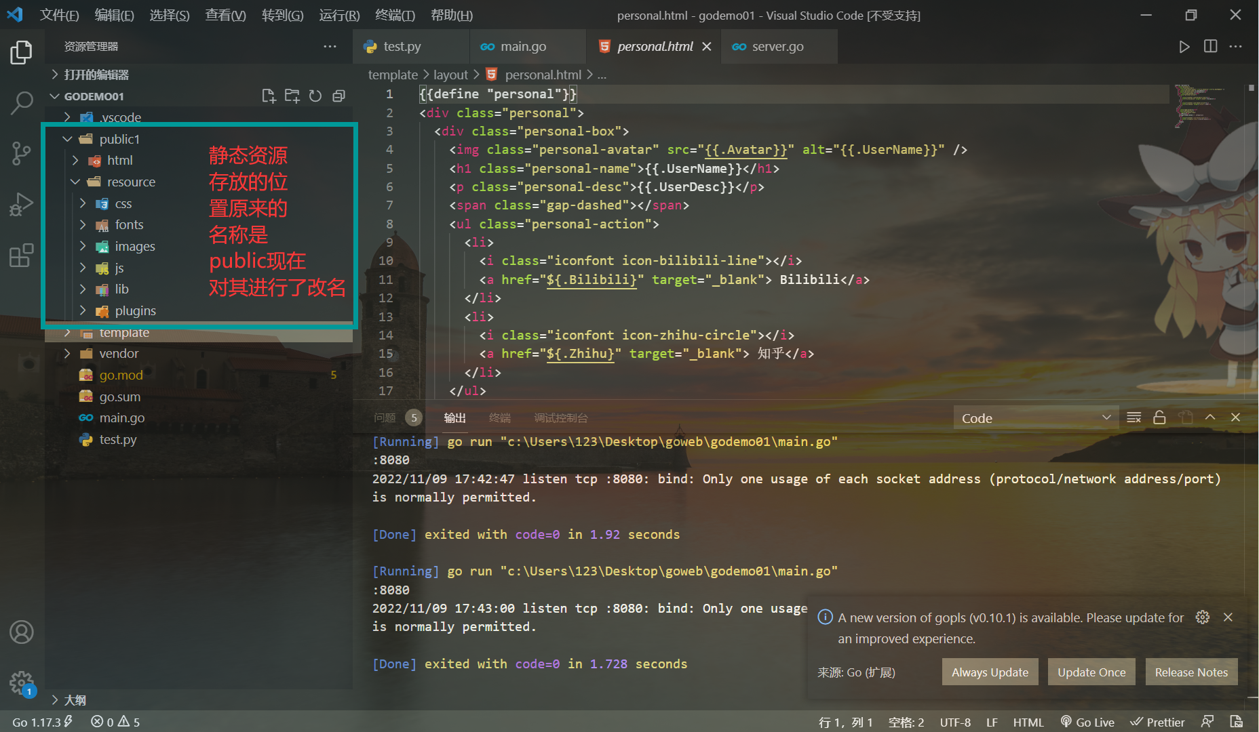
Task: Open the Source Control view
Action: [22, 153]
